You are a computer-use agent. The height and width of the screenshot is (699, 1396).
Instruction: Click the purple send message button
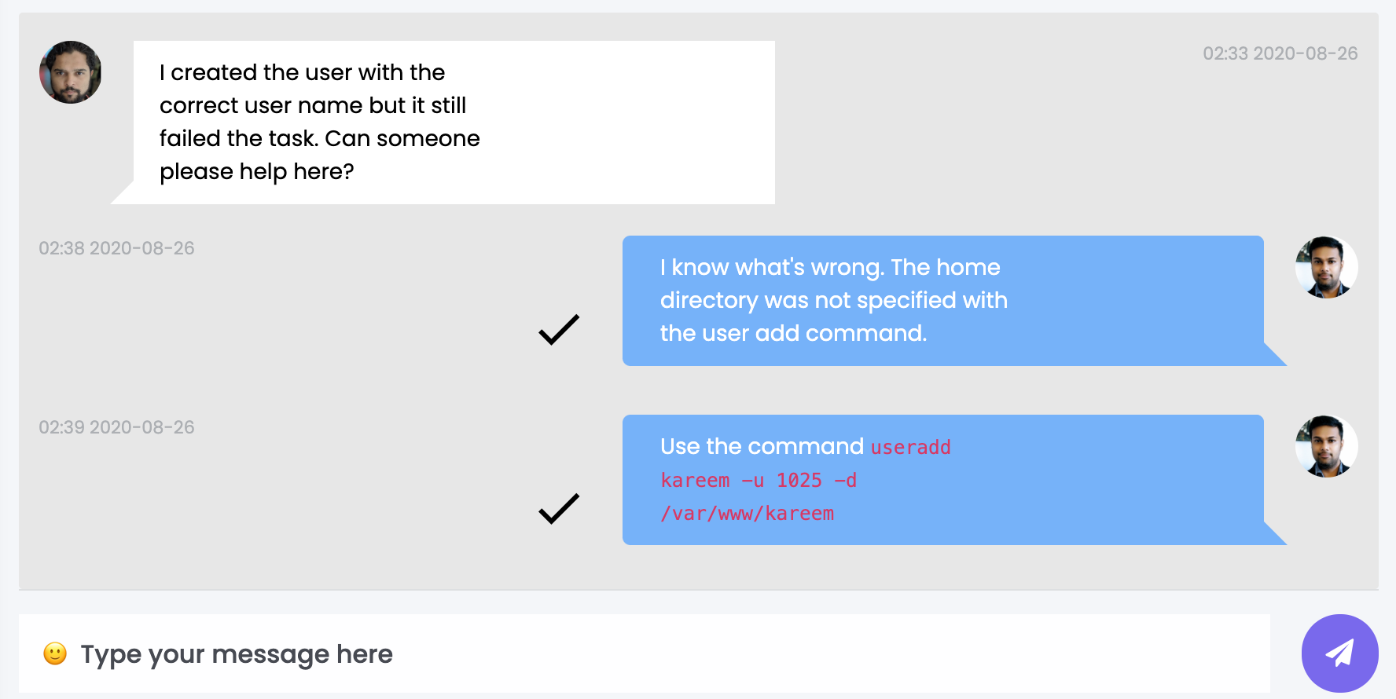[1339, 653]
